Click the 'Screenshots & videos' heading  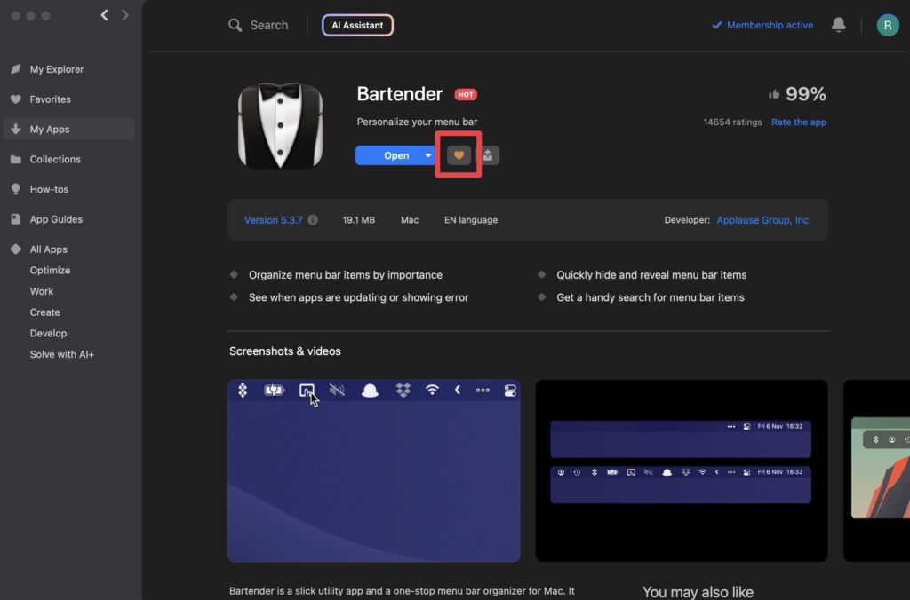(285, 351)
